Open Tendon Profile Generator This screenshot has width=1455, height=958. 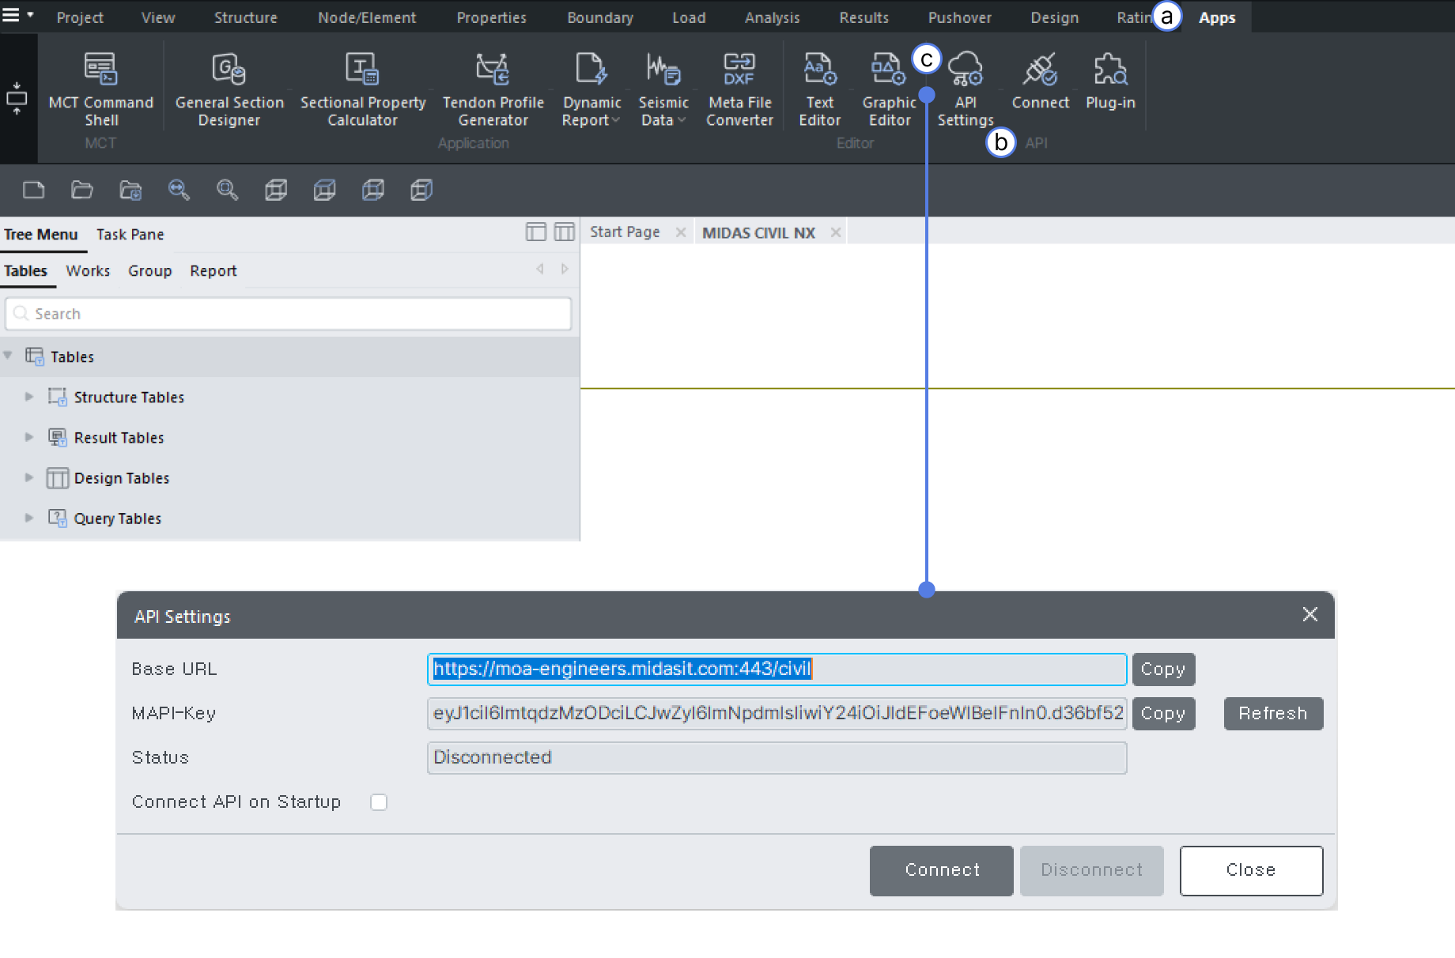493,87
